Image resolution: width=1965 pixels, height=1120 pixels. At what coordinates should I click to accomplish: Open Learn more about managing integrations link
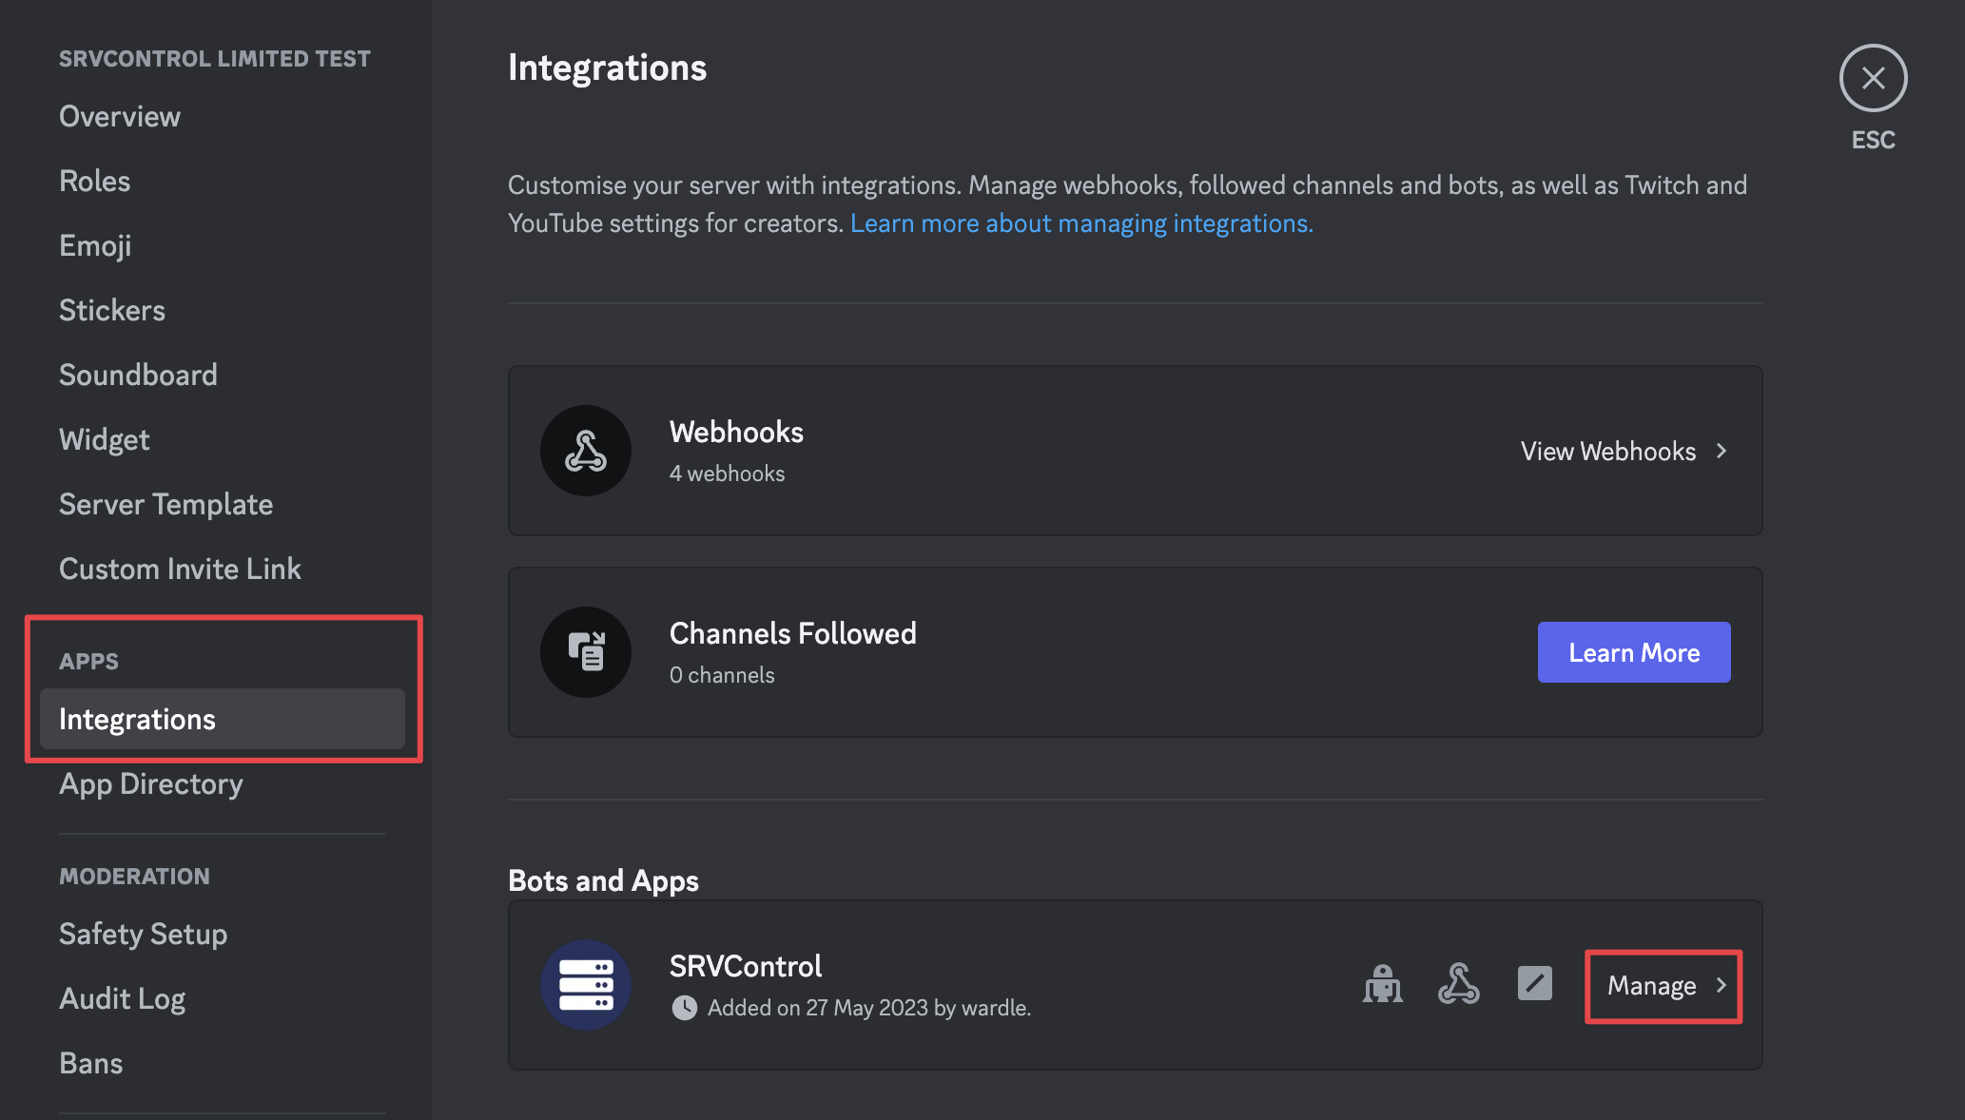1081,223
